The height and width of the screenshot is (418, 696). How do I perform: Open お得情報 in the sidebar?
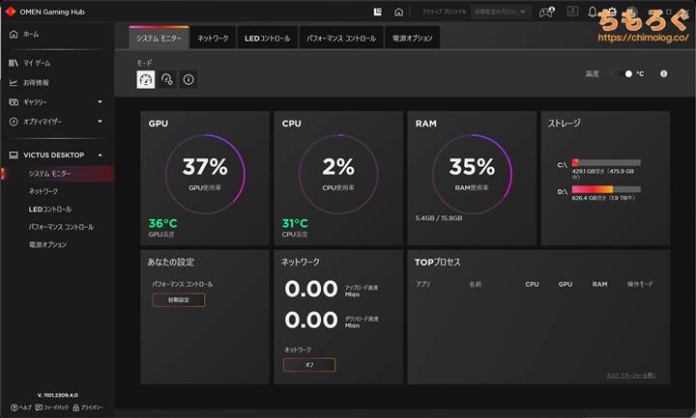[x=36, y=82]
